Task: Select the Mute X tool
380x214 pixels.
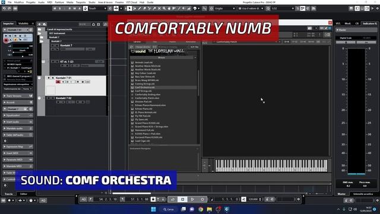Action: coord(159,8)
